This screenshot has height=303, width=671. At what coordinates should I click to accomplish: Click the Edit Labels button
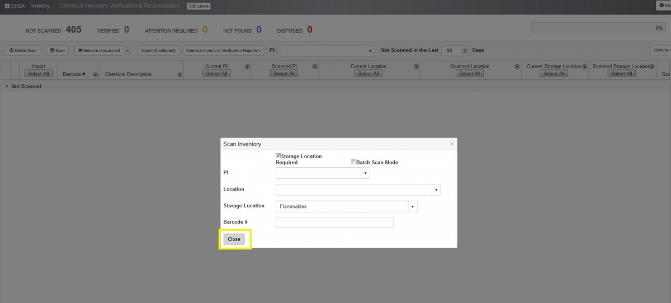coord(199,6)
